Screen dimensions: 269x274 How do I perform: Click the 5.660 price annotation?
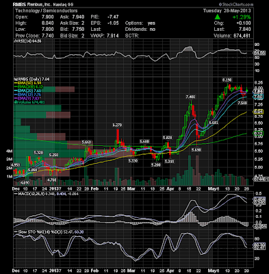(x=87, y=142)
